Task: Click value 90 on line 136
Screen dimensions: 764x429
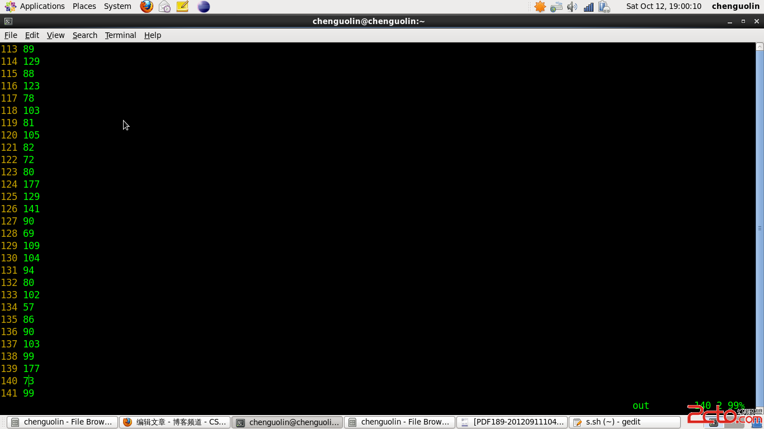Action: (x=29, y=332)
